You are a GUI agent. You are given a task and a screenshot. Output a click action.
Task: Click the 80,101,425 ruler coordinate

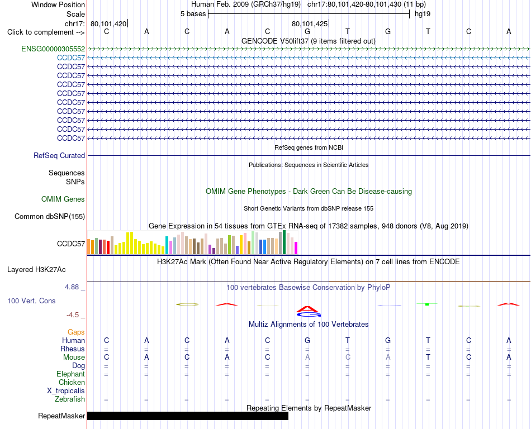310,23
